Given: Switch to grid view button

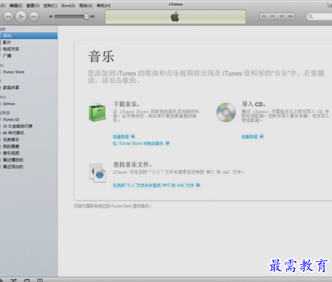Looking at the screenshot, I should [281, 17].
